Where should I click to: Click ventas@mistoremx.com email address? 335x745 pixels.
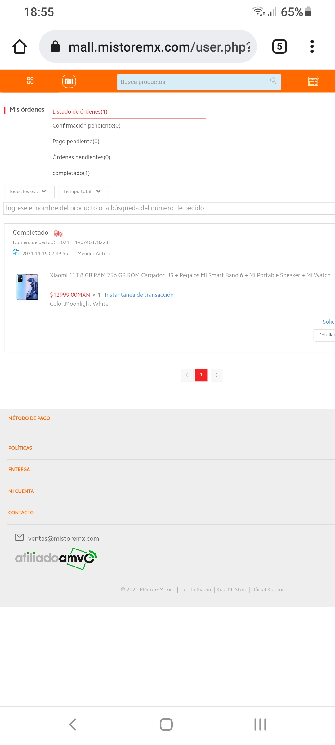(x=64, y=539)
